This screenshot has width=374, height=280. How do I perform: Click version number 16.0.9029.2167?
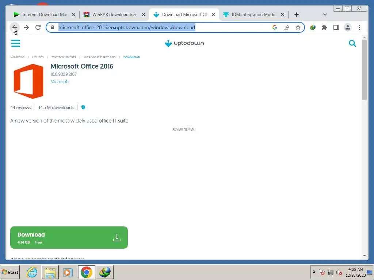(64, 74)
